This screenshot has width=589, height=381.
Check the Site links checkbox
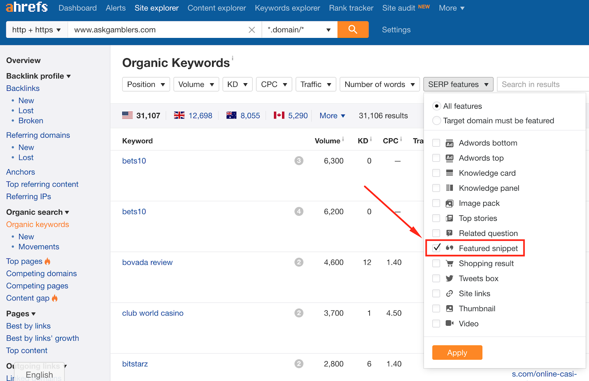(x=436, y=293)
